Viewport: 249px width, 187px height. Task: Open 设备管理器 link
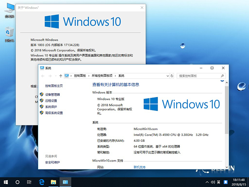[53, 95]
